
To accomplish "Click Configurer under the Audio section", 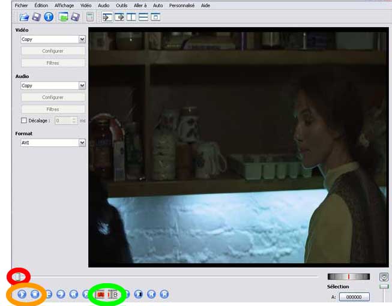I will pos(53,97).
